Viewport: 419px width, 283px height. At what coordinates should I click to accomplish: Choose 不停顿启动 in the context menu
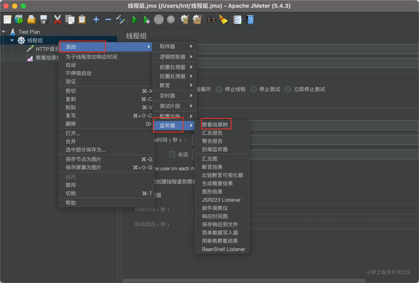106,73
